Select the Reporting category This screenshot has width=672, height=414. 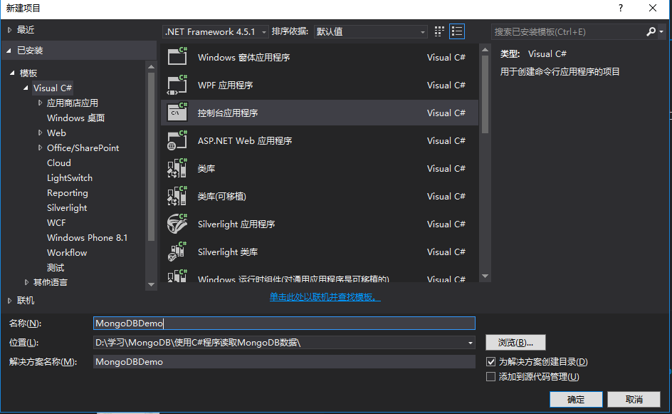(68, 193)
